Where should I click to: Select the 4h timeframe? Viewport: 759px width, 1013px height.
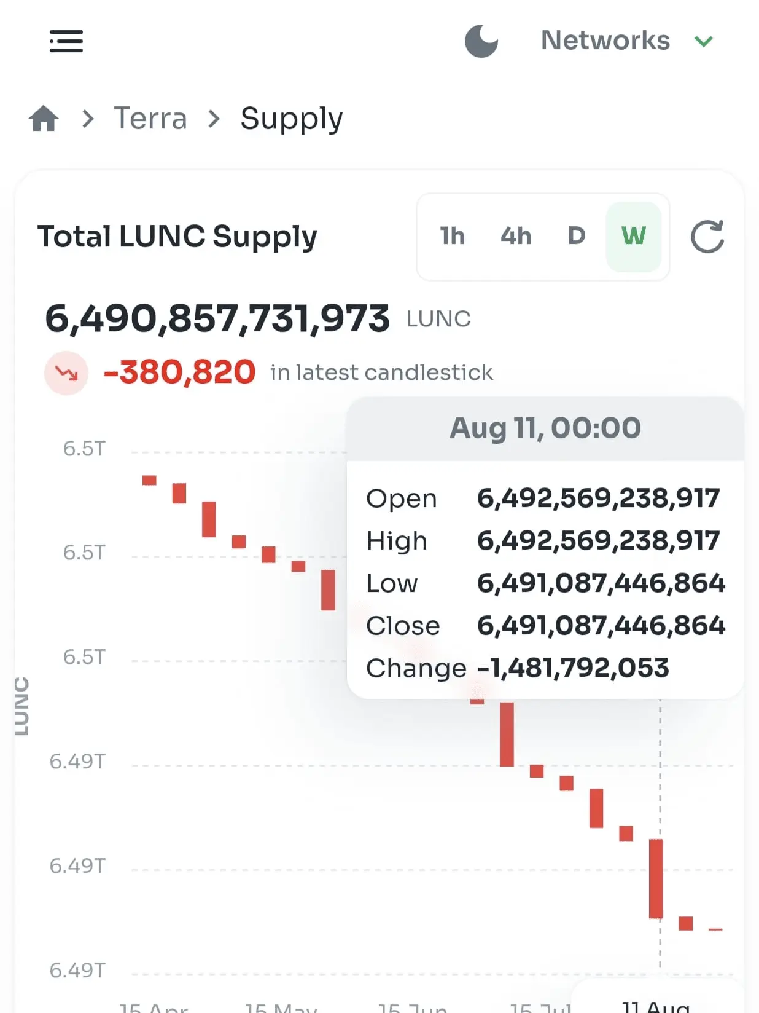click(516, 236)
